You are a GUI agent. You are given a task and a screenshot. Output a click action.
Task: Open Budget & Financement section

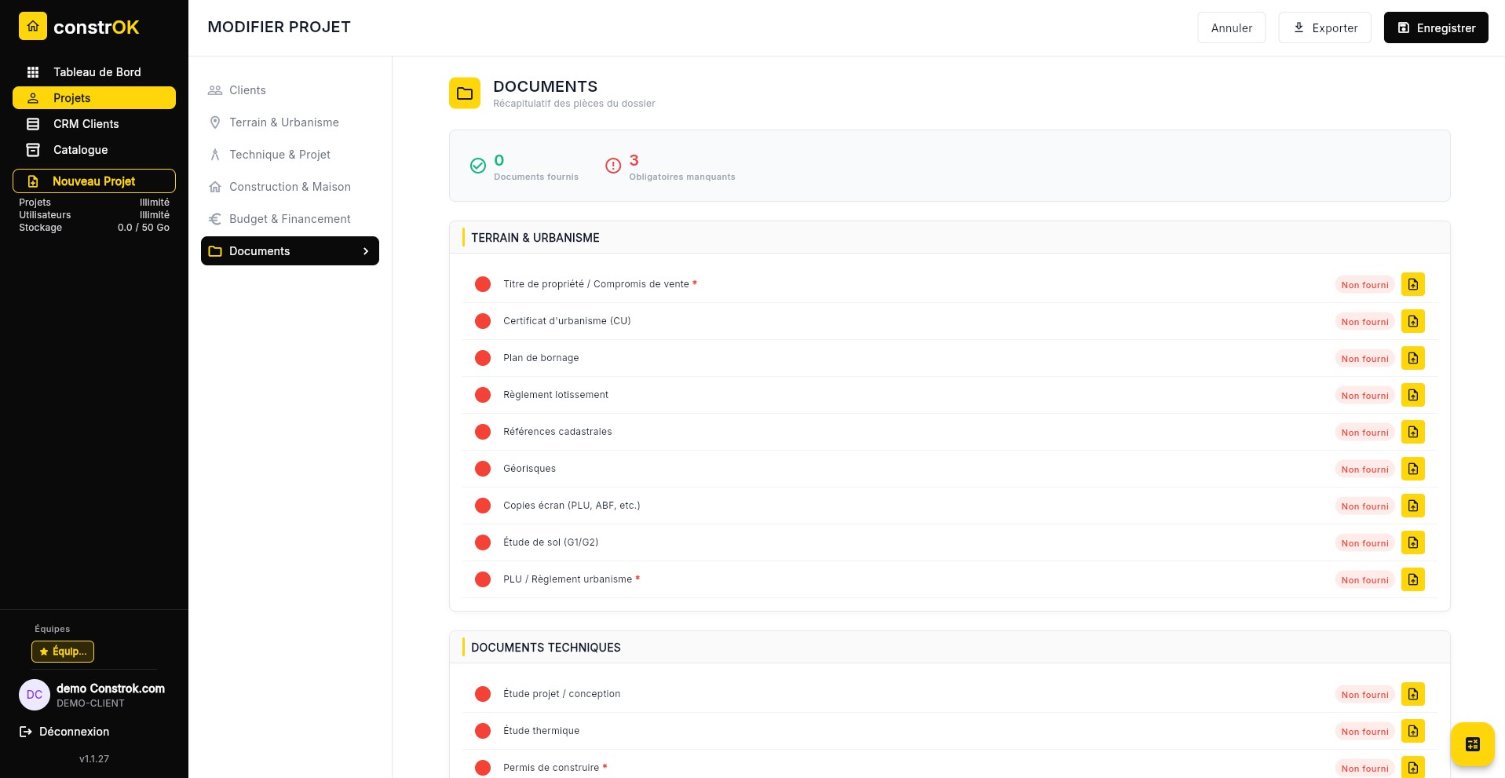tap(289, 219)
